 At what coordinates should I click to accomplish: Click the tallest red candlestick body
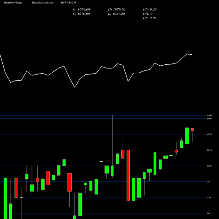(128, 175)
